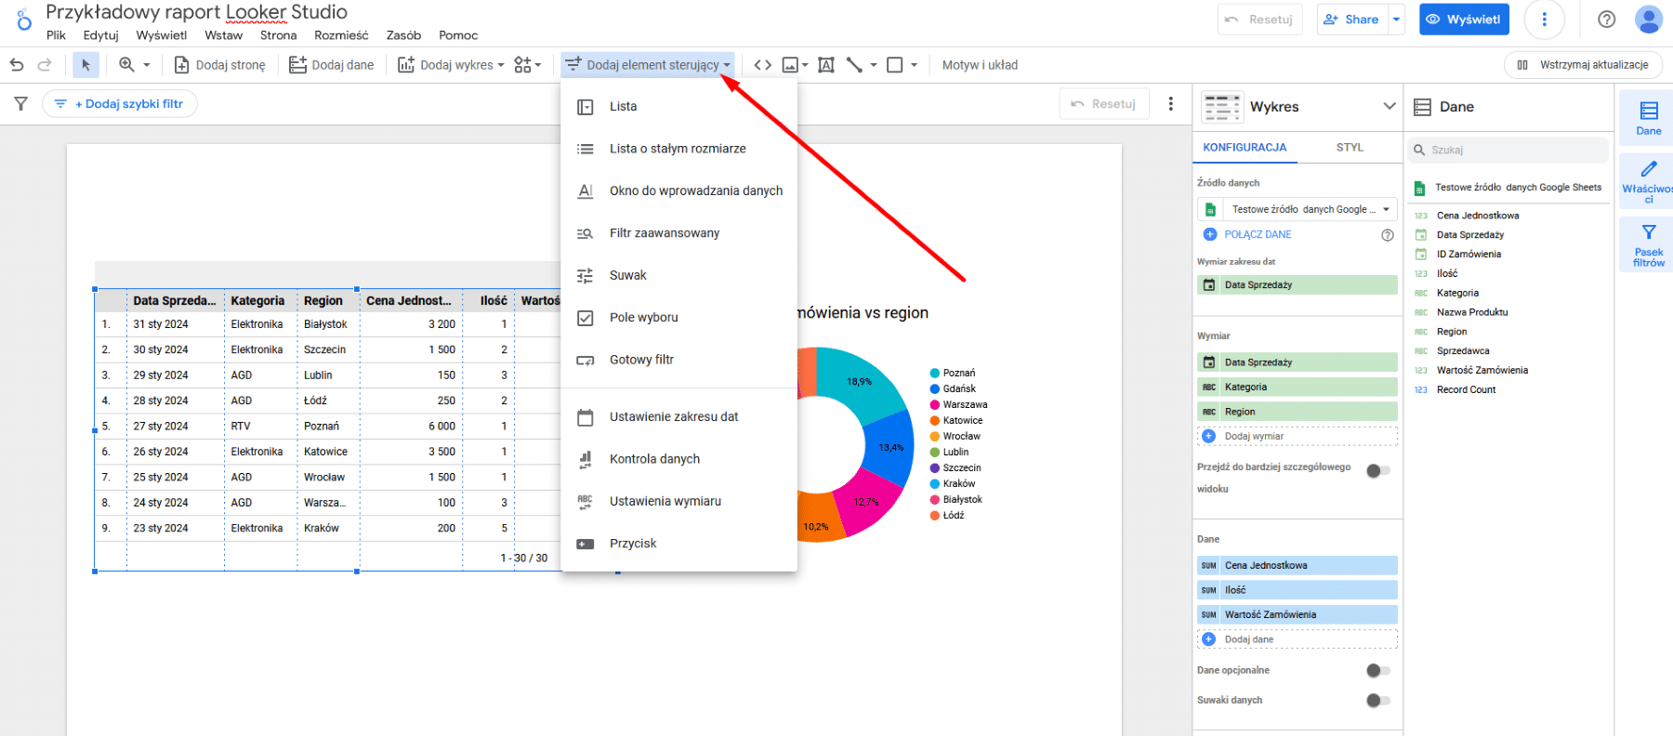Insert an image from toolbar
Image resolution: width=1673 pixels, height=736 pixels.
[790, 65]
